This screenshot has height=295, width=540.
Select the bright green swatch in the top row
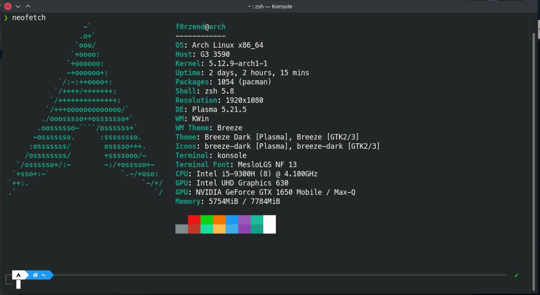tap(207, 220)
